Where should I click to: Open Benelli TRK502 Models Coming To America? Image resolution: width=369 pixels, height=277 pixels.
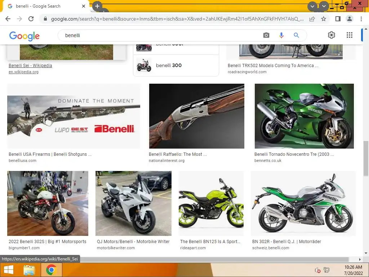pos(273,66)
